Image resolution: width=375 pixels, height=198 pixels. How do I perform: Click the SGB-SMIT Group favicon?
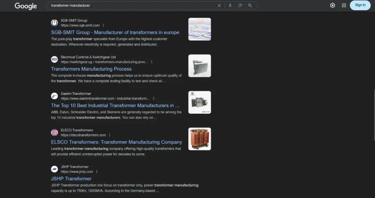coord(55,23)
